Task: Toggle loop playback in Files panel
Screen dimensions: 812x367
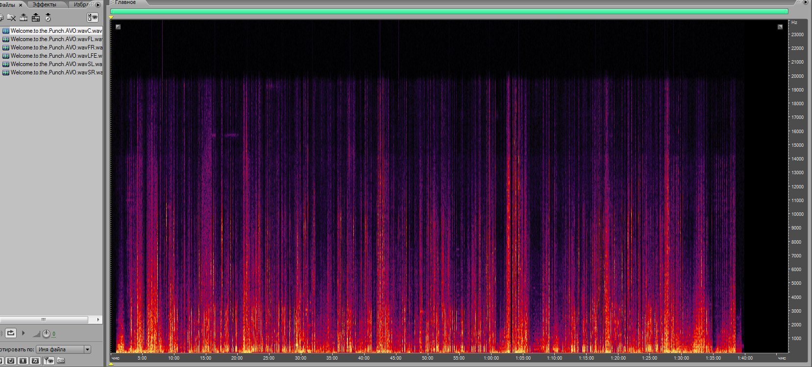Action: click(x=11, y=333)
